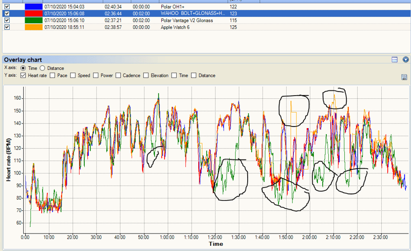Uncheck the Polar Vantage V2 Glonass checkbox
The width and height of the screenshot is (411, 251).
pos(7,21)
